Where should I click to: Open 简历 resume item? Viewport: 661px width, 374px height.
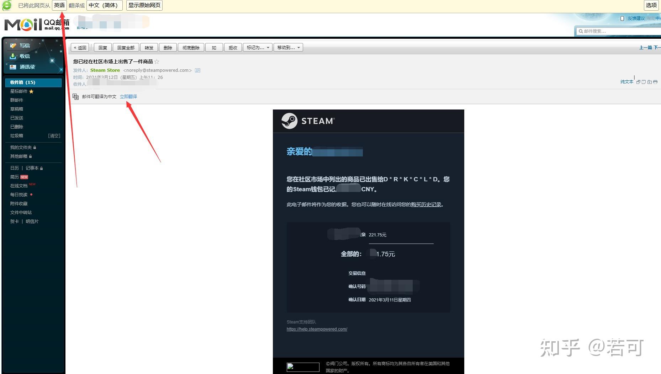15,177
